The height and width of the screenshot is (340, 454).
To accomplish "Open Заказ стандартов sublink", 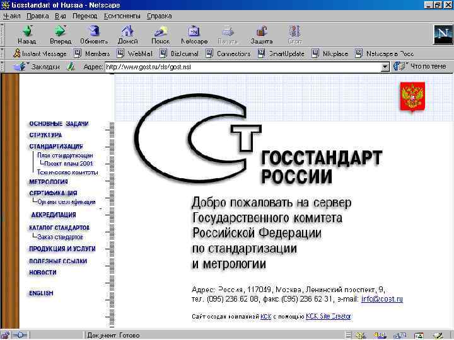I will point(61,237).
